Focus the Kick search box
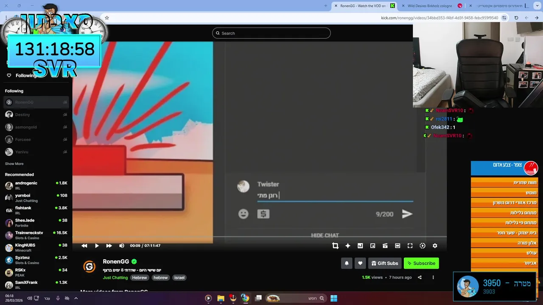 [271, 33]
